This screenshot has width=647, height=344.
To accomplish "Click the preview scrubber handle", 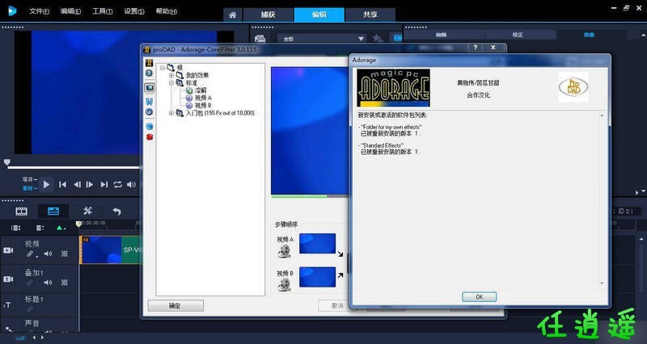I will point(7,162).
